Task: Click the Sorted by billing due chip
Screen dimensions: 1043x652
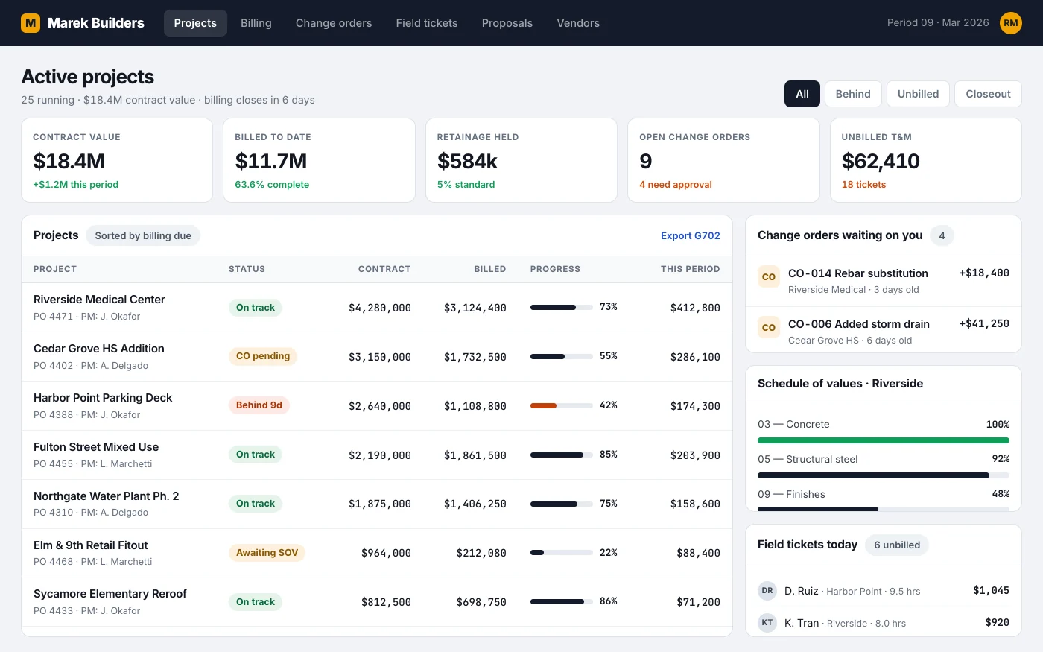Action: [x=143, y=235]
